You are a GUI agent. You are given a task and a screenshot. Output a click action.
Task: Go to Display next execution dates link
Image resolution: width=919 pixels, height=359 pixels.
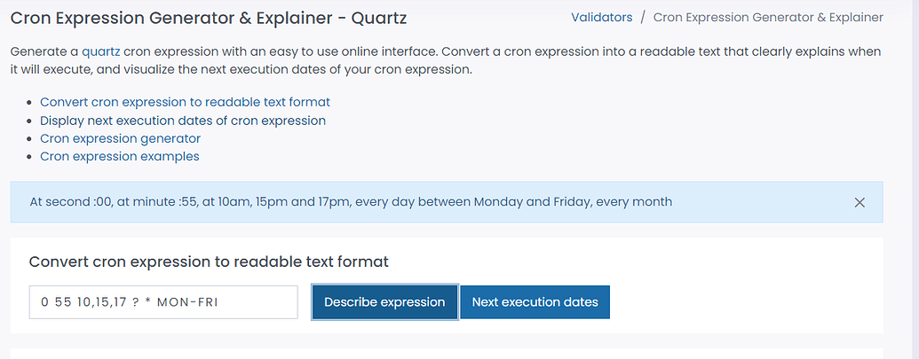click(x=182, y=121)
